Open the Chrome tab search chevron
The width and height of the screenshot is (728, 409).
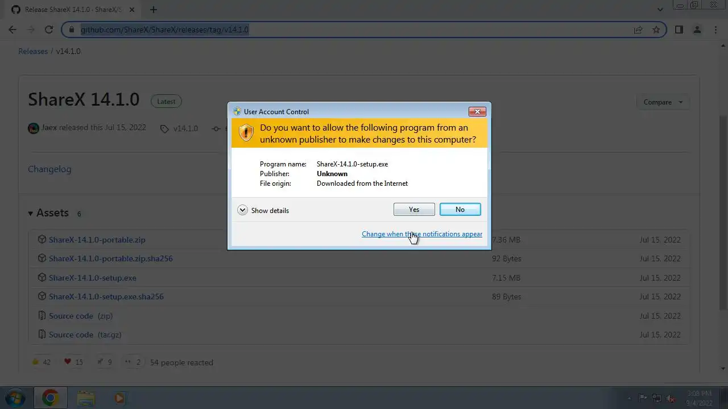(x=660, y=10)
